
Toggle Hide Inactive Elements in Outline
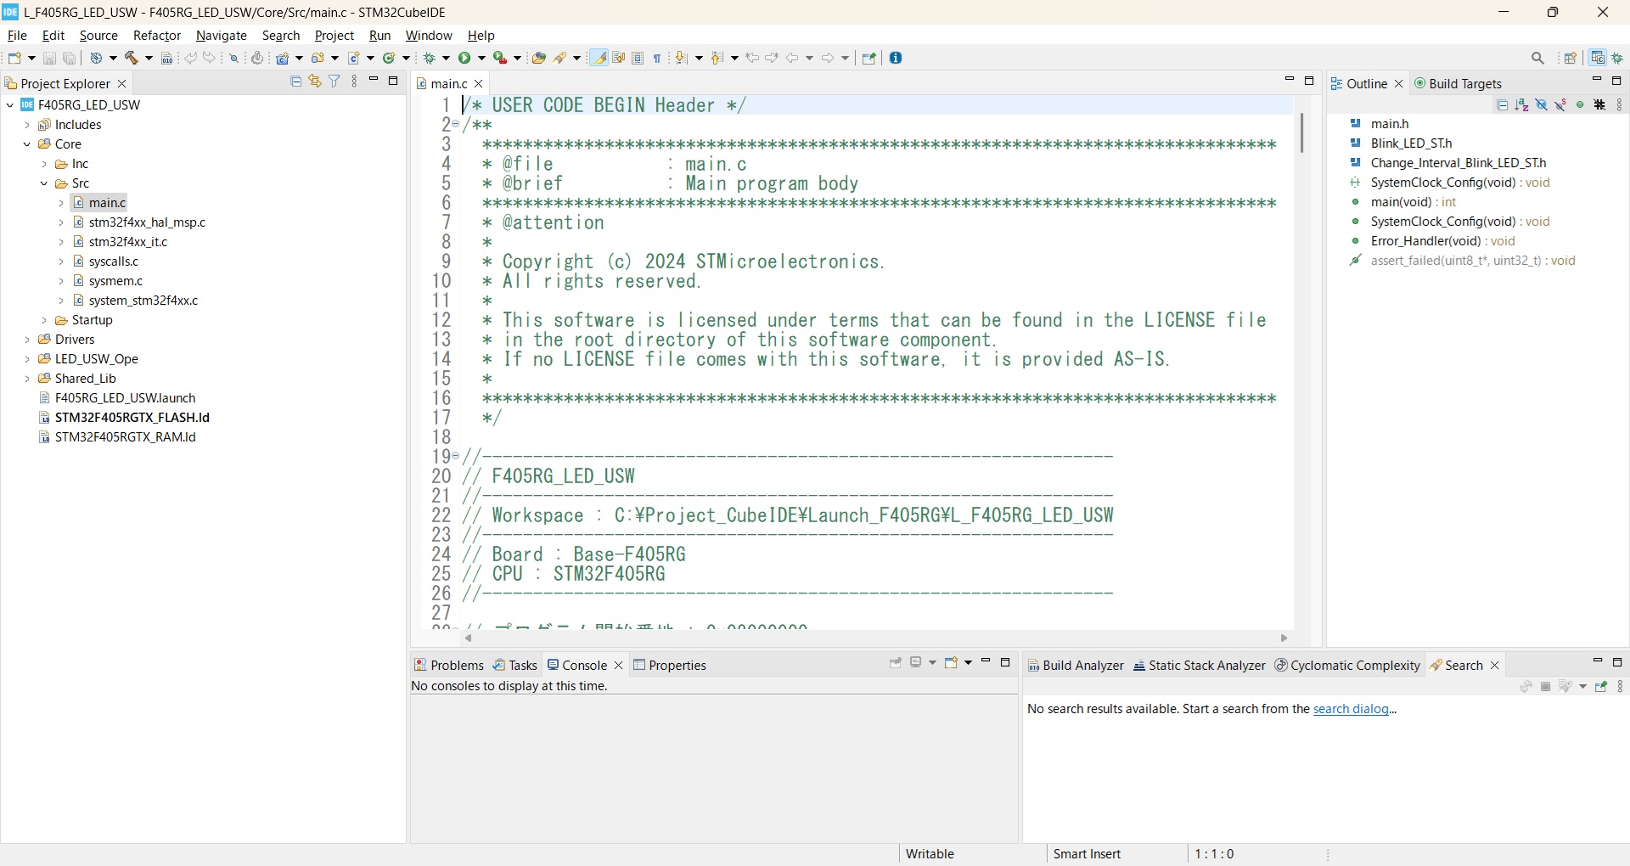1600,105
